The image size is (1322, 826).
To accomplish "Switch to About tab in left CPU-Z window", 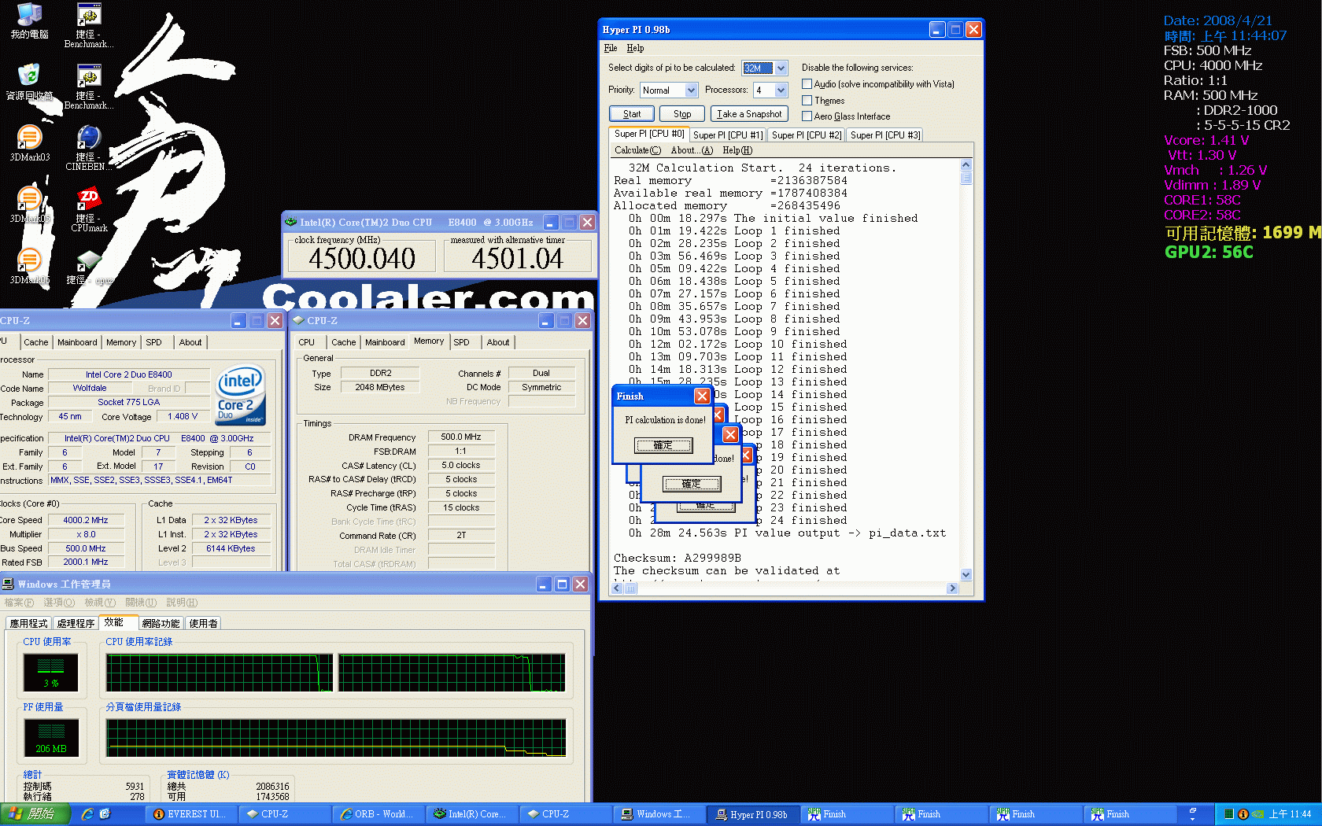I will [x=190, y=342].
